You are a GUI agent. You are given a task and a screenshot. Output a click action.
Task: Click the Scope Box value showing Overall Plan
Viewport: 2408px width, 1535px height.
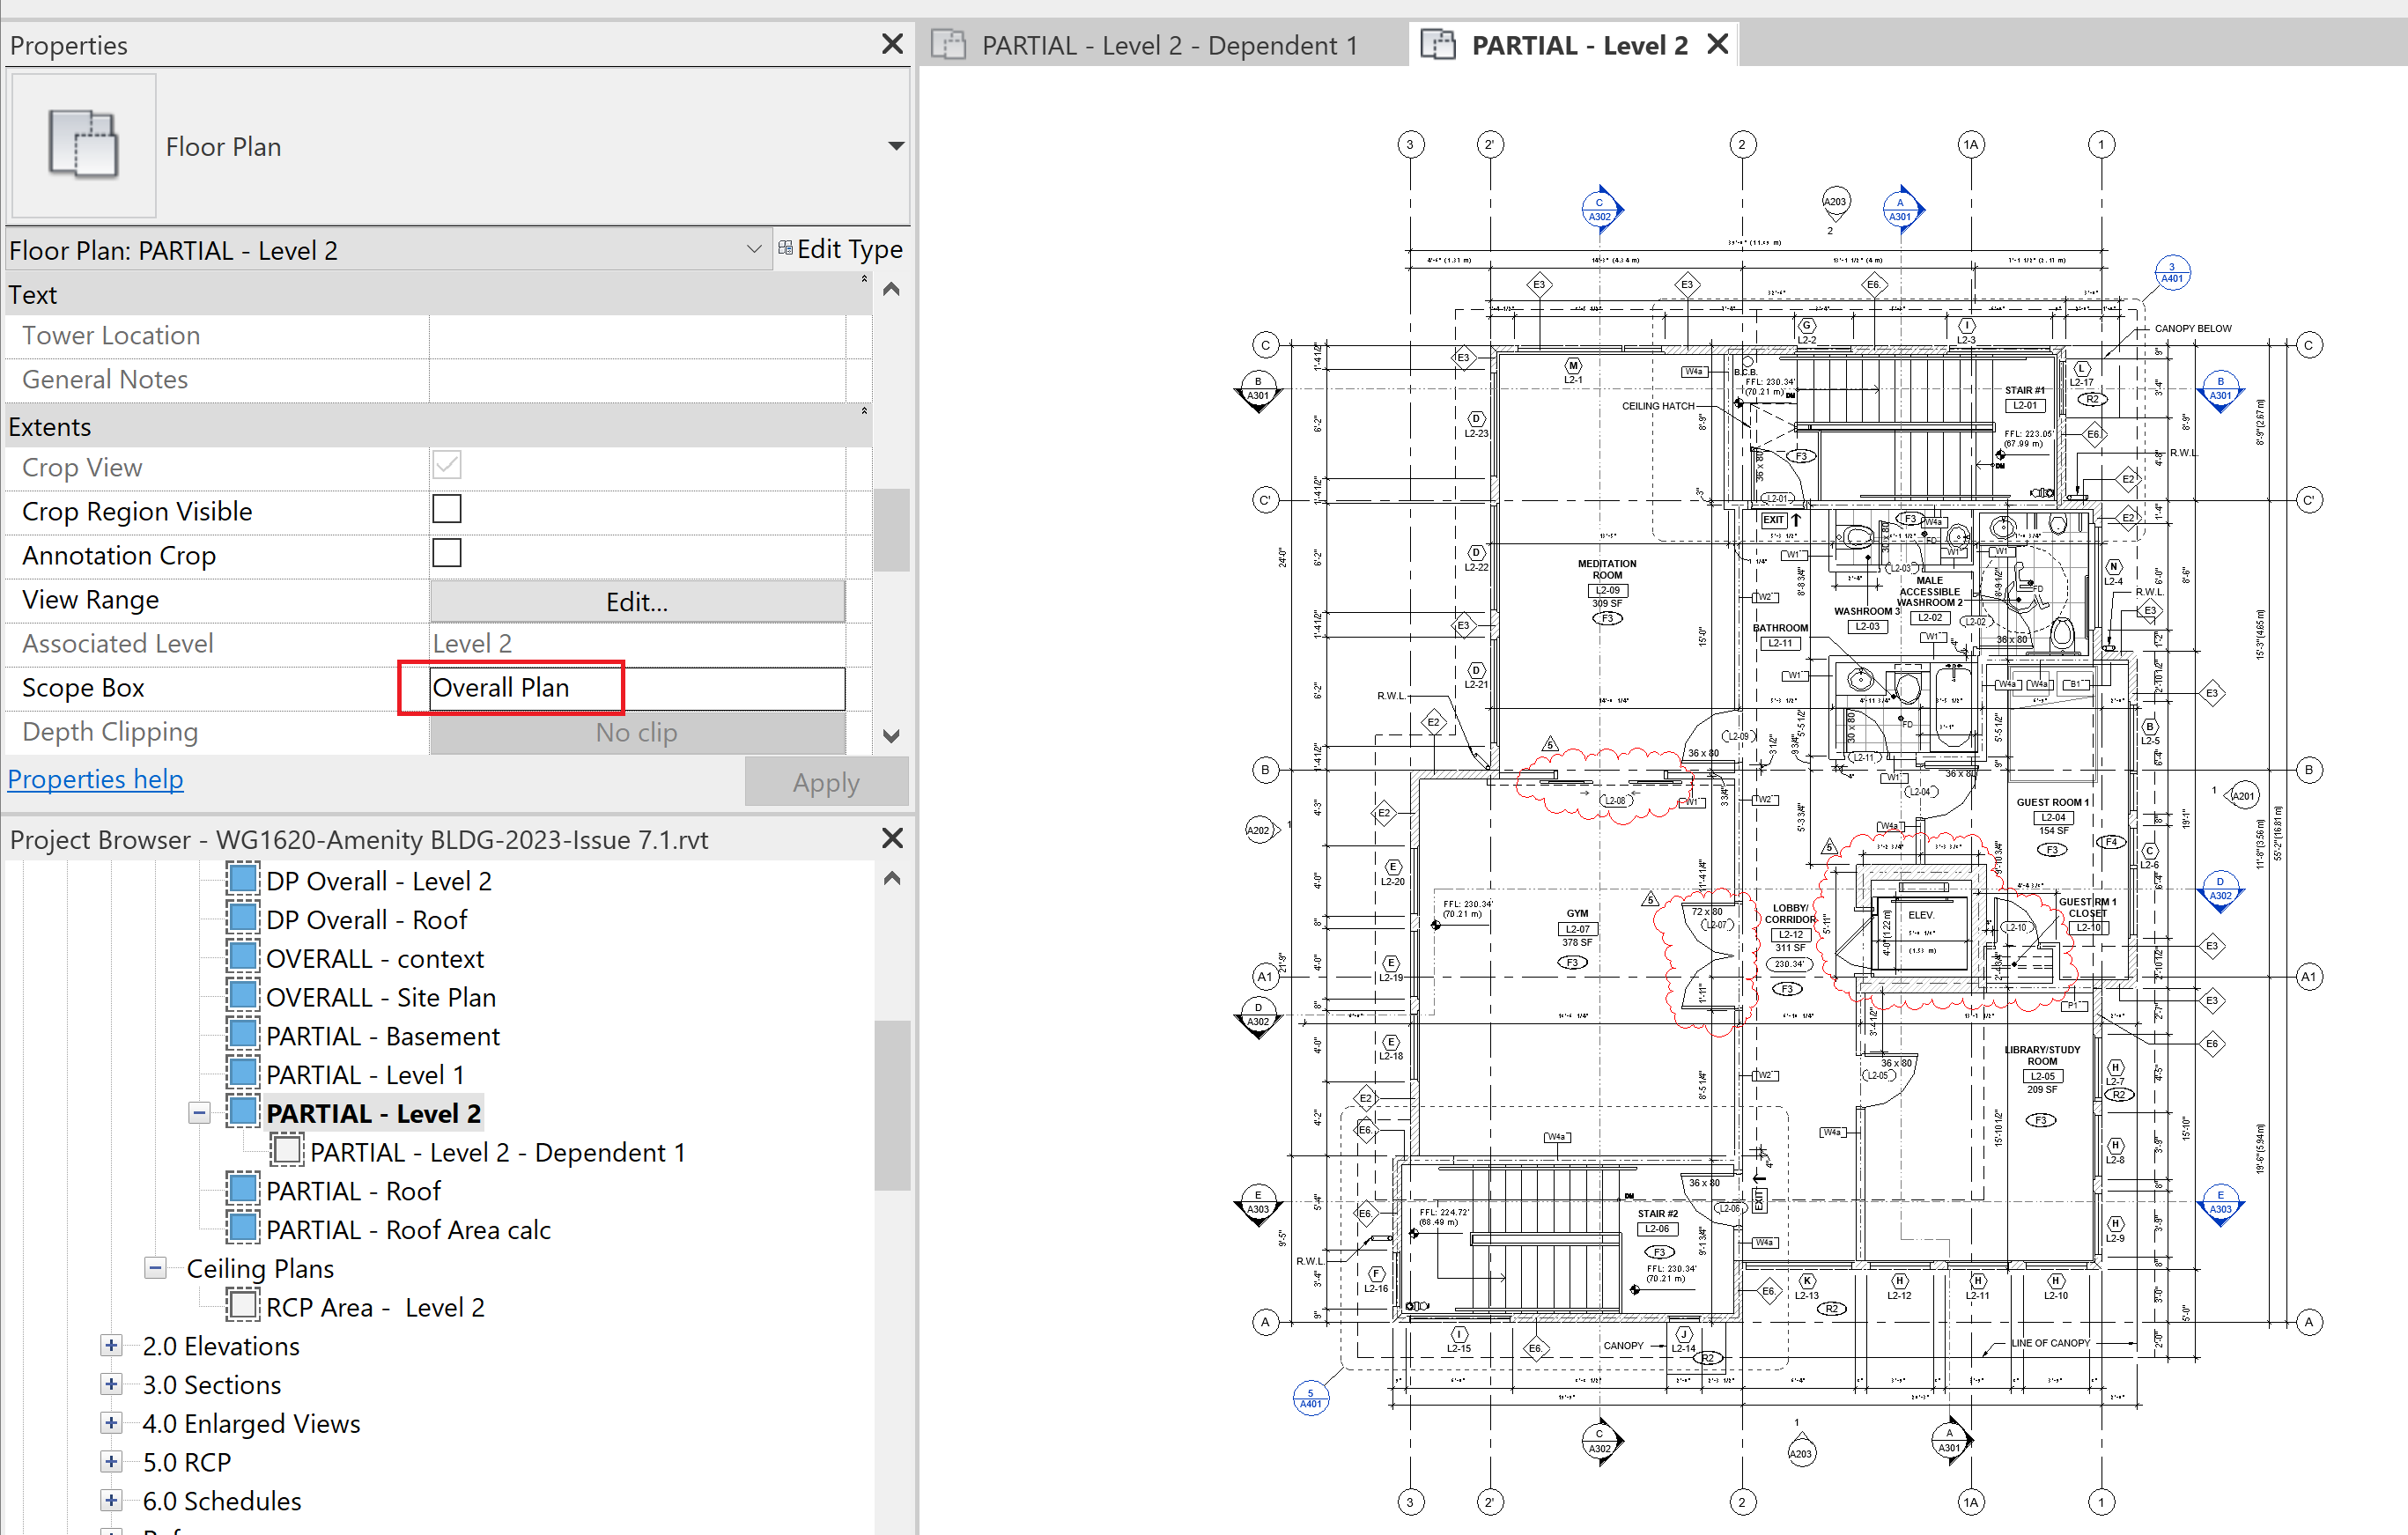[x=511, y=687]
